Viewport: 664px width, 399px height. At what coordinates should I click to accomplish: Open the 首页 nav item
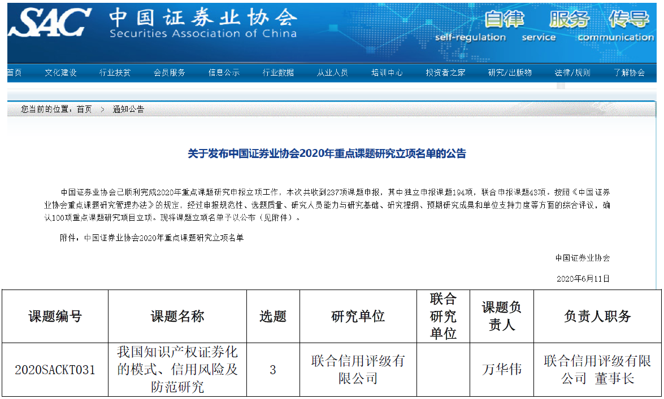click(14, 73)
